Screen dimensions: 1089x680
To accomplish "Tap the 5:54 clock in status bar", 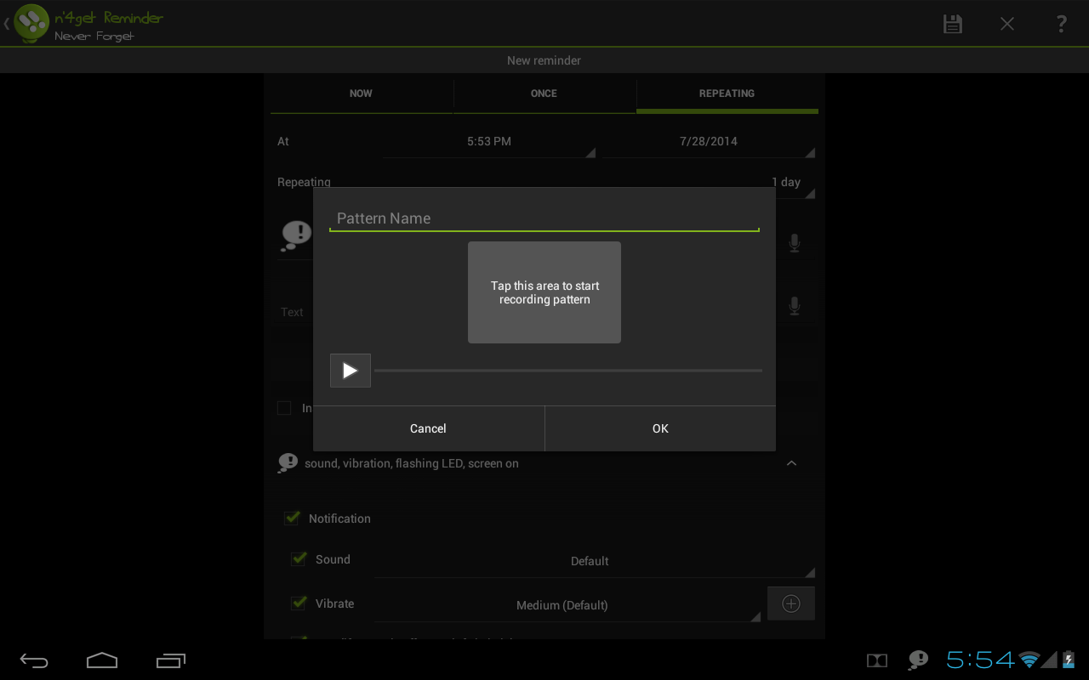I will tap(980, 660).
